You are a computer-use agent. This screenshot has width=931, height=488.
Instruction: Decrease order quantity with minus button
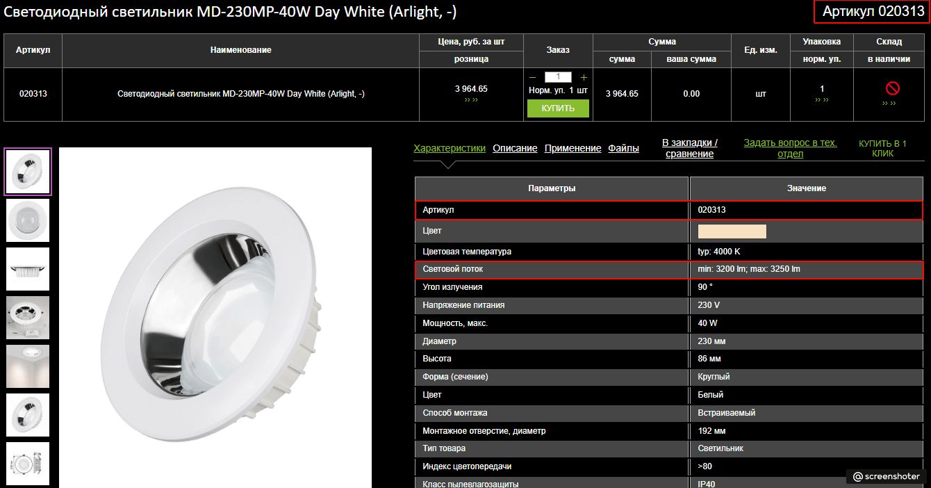coord(532,77)
